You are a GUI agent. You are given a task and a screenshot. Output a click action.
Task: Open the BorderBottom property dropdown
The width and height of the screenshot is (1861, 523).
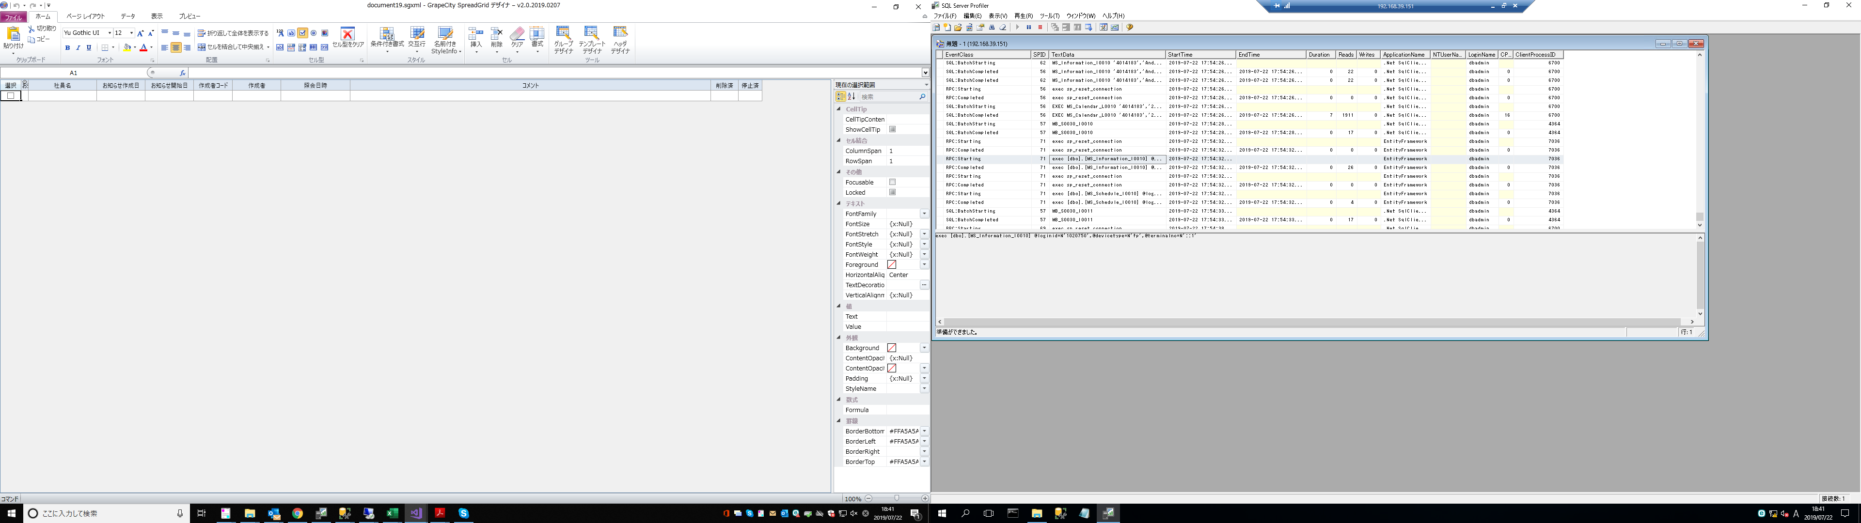[x=924, y=431]
